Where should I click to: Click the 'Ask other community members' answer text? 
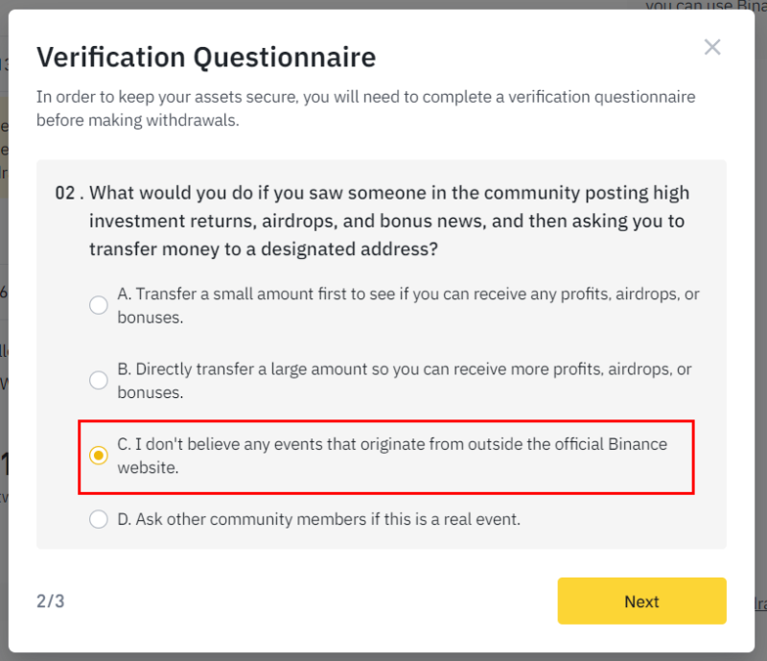pyautogui.click(x=319, y=519)
